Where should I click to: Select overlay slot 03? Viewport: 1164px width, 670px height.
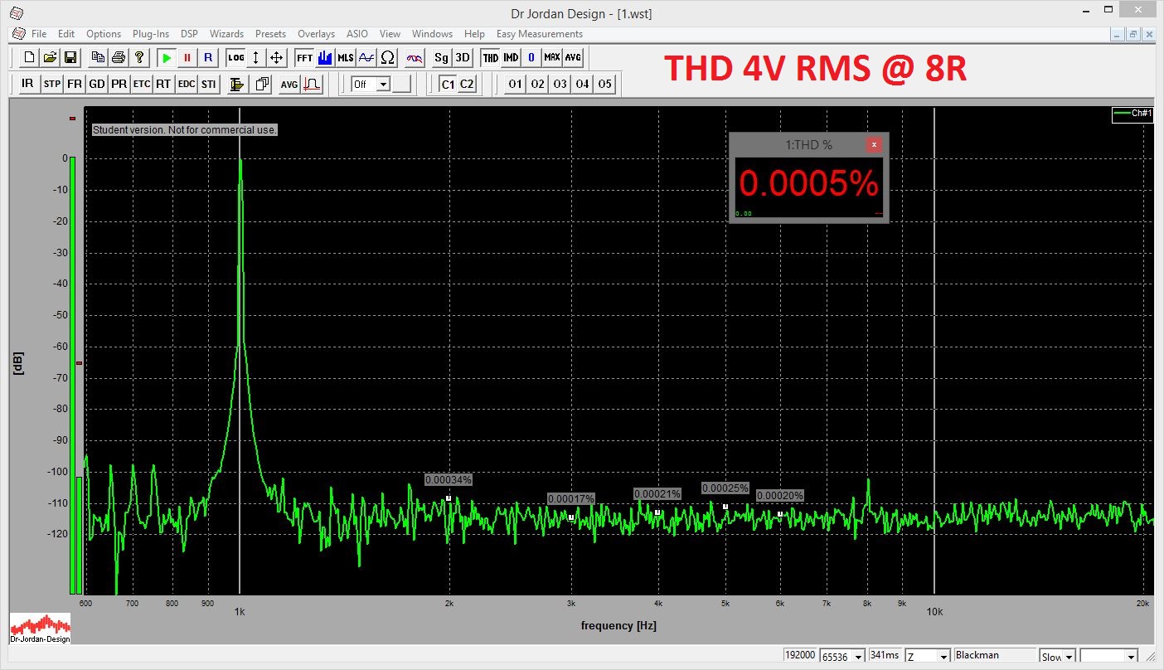click(560, 84)
